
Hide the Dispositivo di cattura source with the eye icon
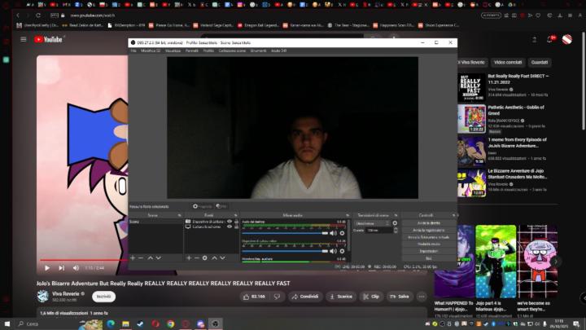(x=230, y=222)
